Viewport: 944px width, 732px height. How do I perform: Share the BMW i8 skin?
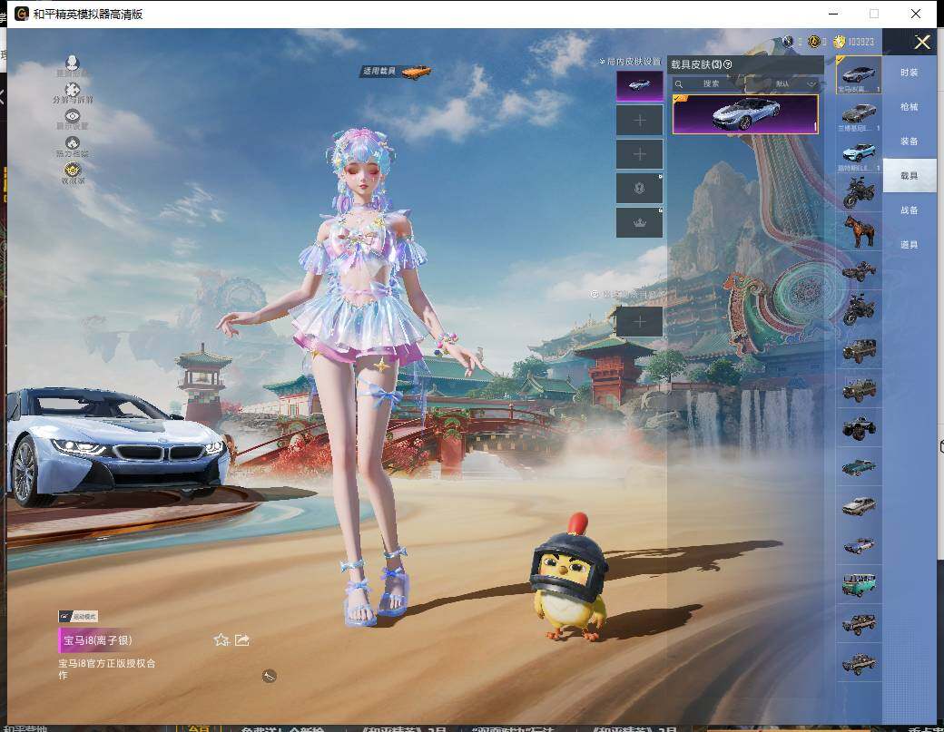242,640
